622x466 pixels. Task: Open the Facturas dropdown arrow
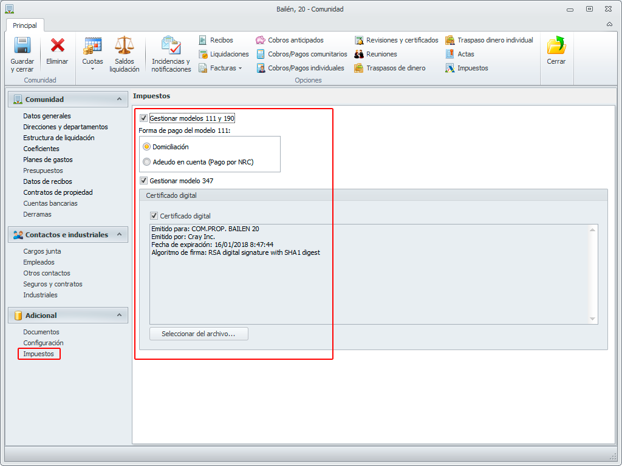click(240, 68)
